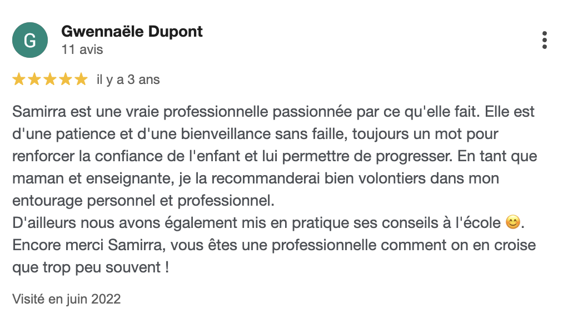Click the fourth rating star
This screenshot has height=318, width=568.
(66, 79)
